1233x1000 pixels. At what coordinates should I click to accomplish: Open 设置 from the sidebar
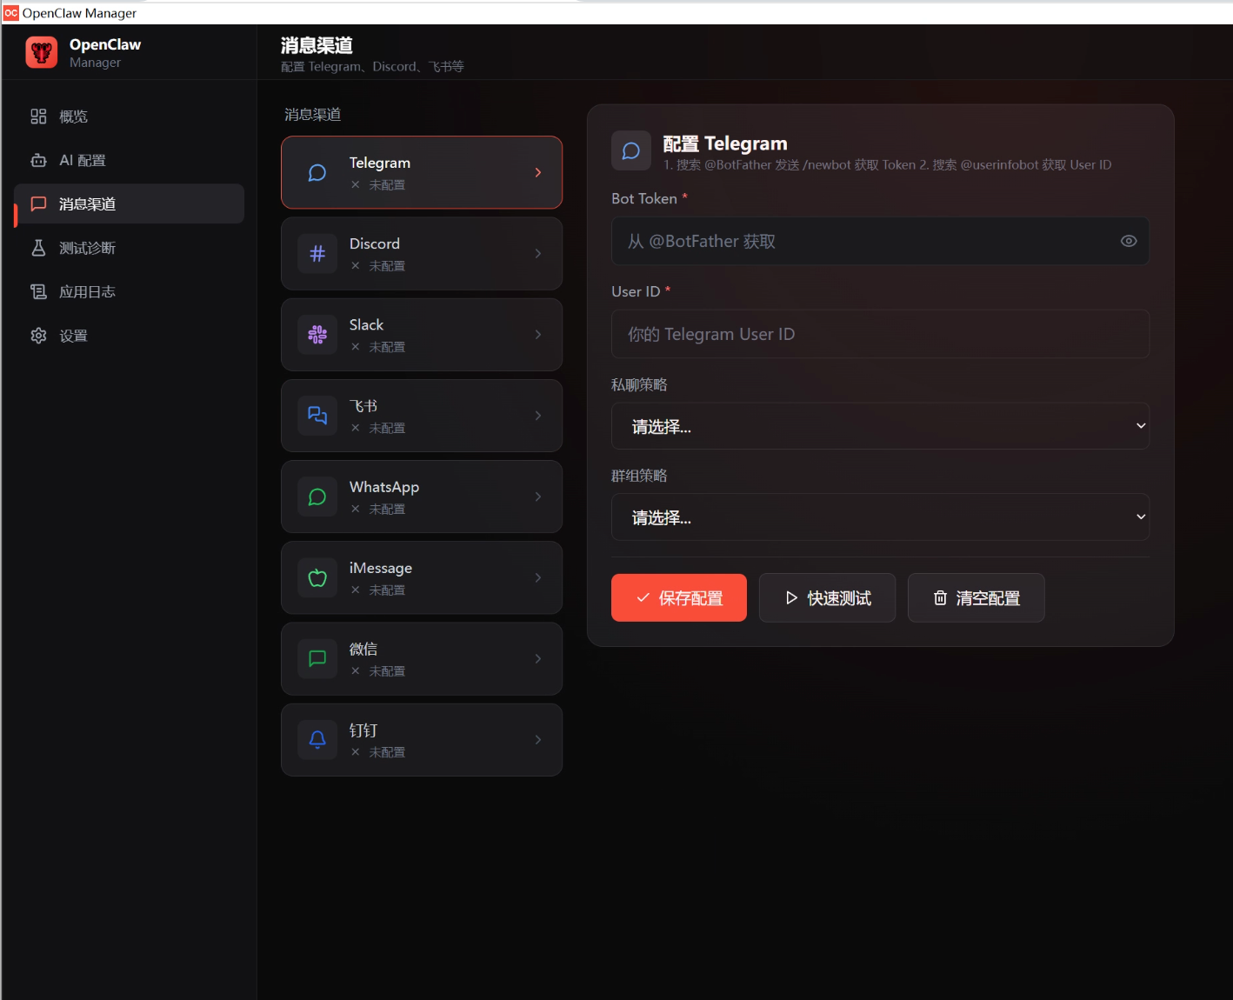(x=73, y=336)
